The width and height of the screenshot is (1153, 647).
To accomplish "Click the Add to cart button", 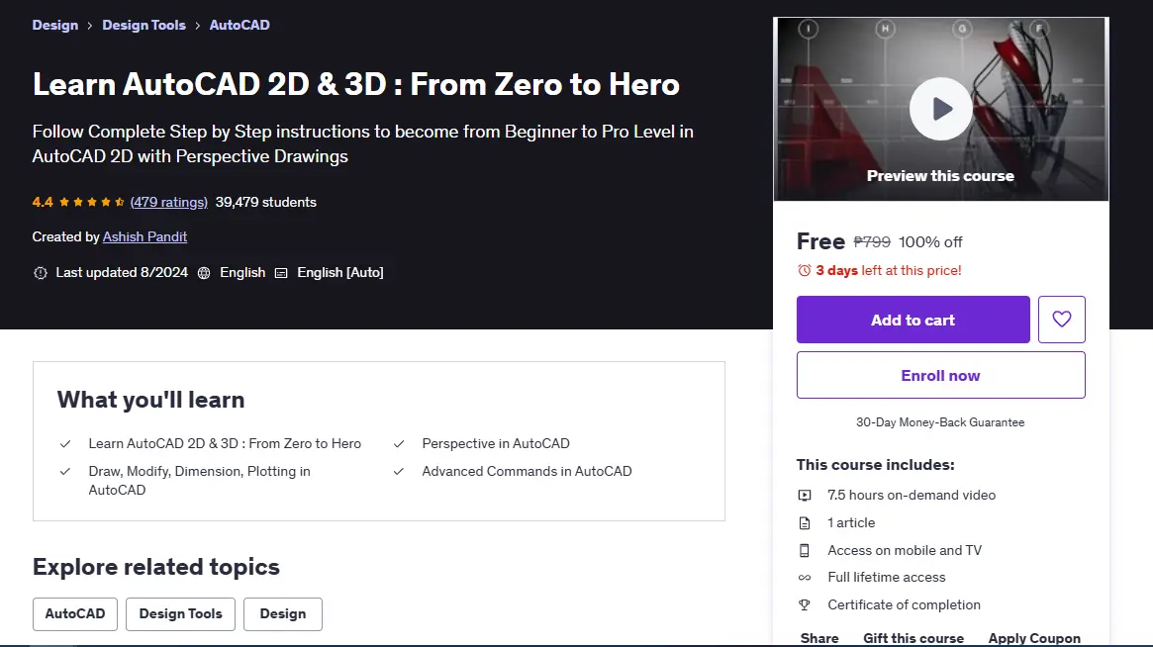I will click(x=913, y=320).
